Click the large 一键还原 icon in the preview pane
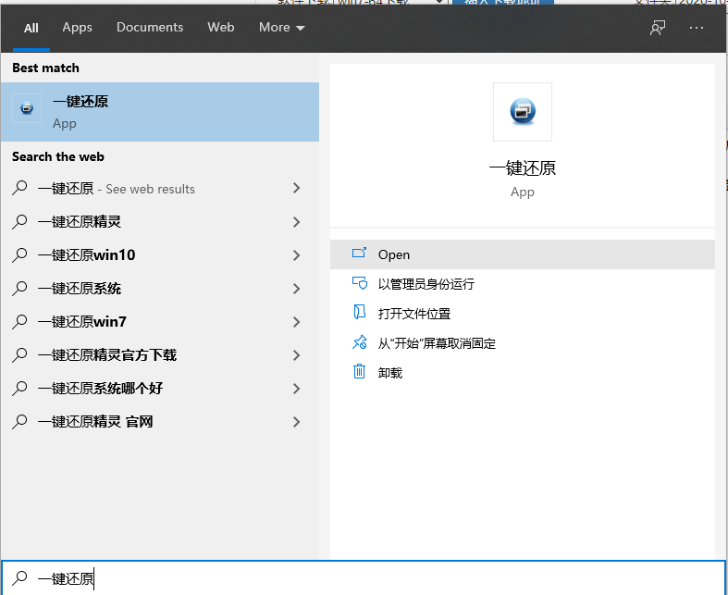 pyautogui.click(x=522, y=112)
